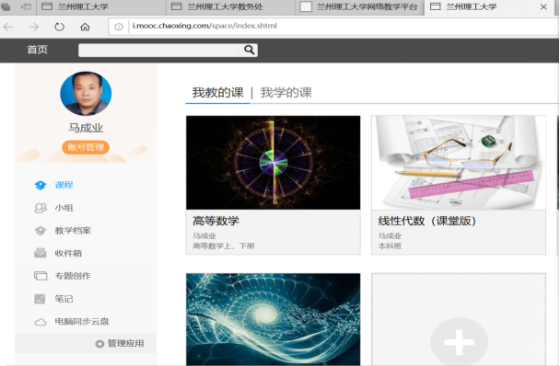Go to 首页 in top navigation
Screen dimensions: 560x366
pos(37,50)
